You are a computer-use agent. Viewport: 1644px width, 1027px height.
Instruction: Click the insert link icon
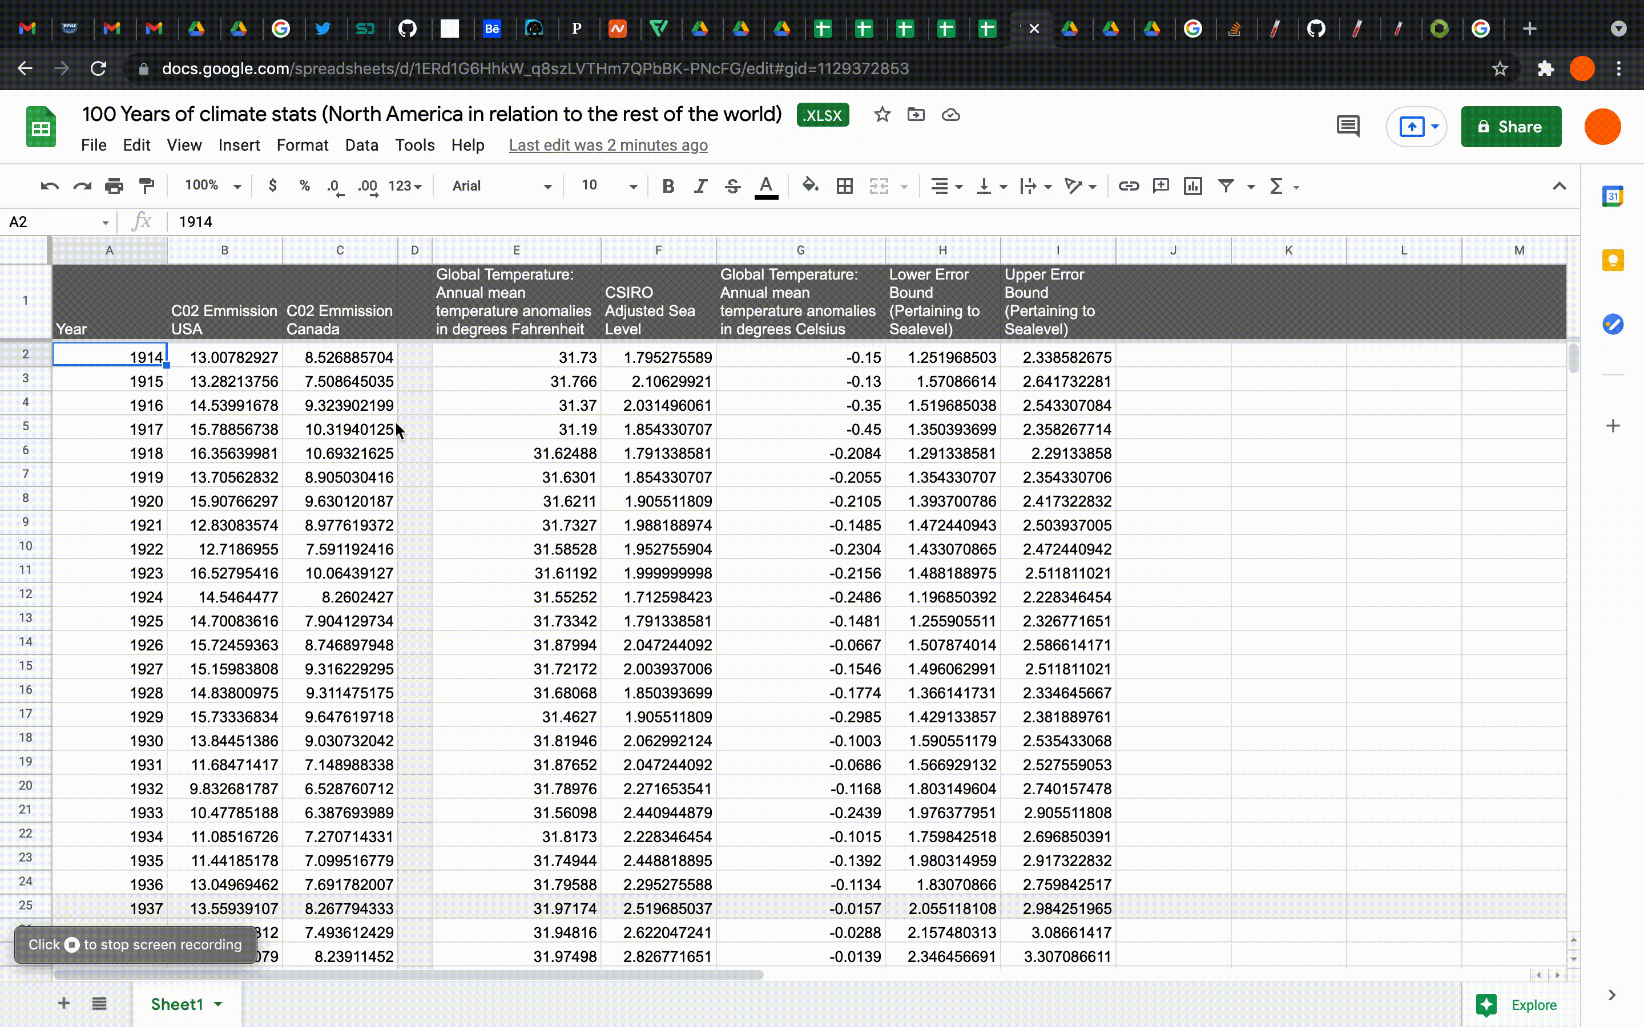(x=1129, y=185)
